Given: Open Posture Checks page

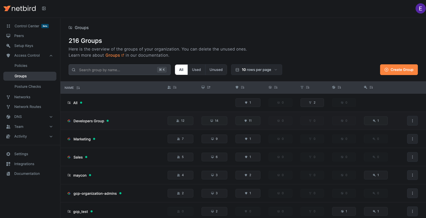Looking at the screenshot, I should (28, 87).
